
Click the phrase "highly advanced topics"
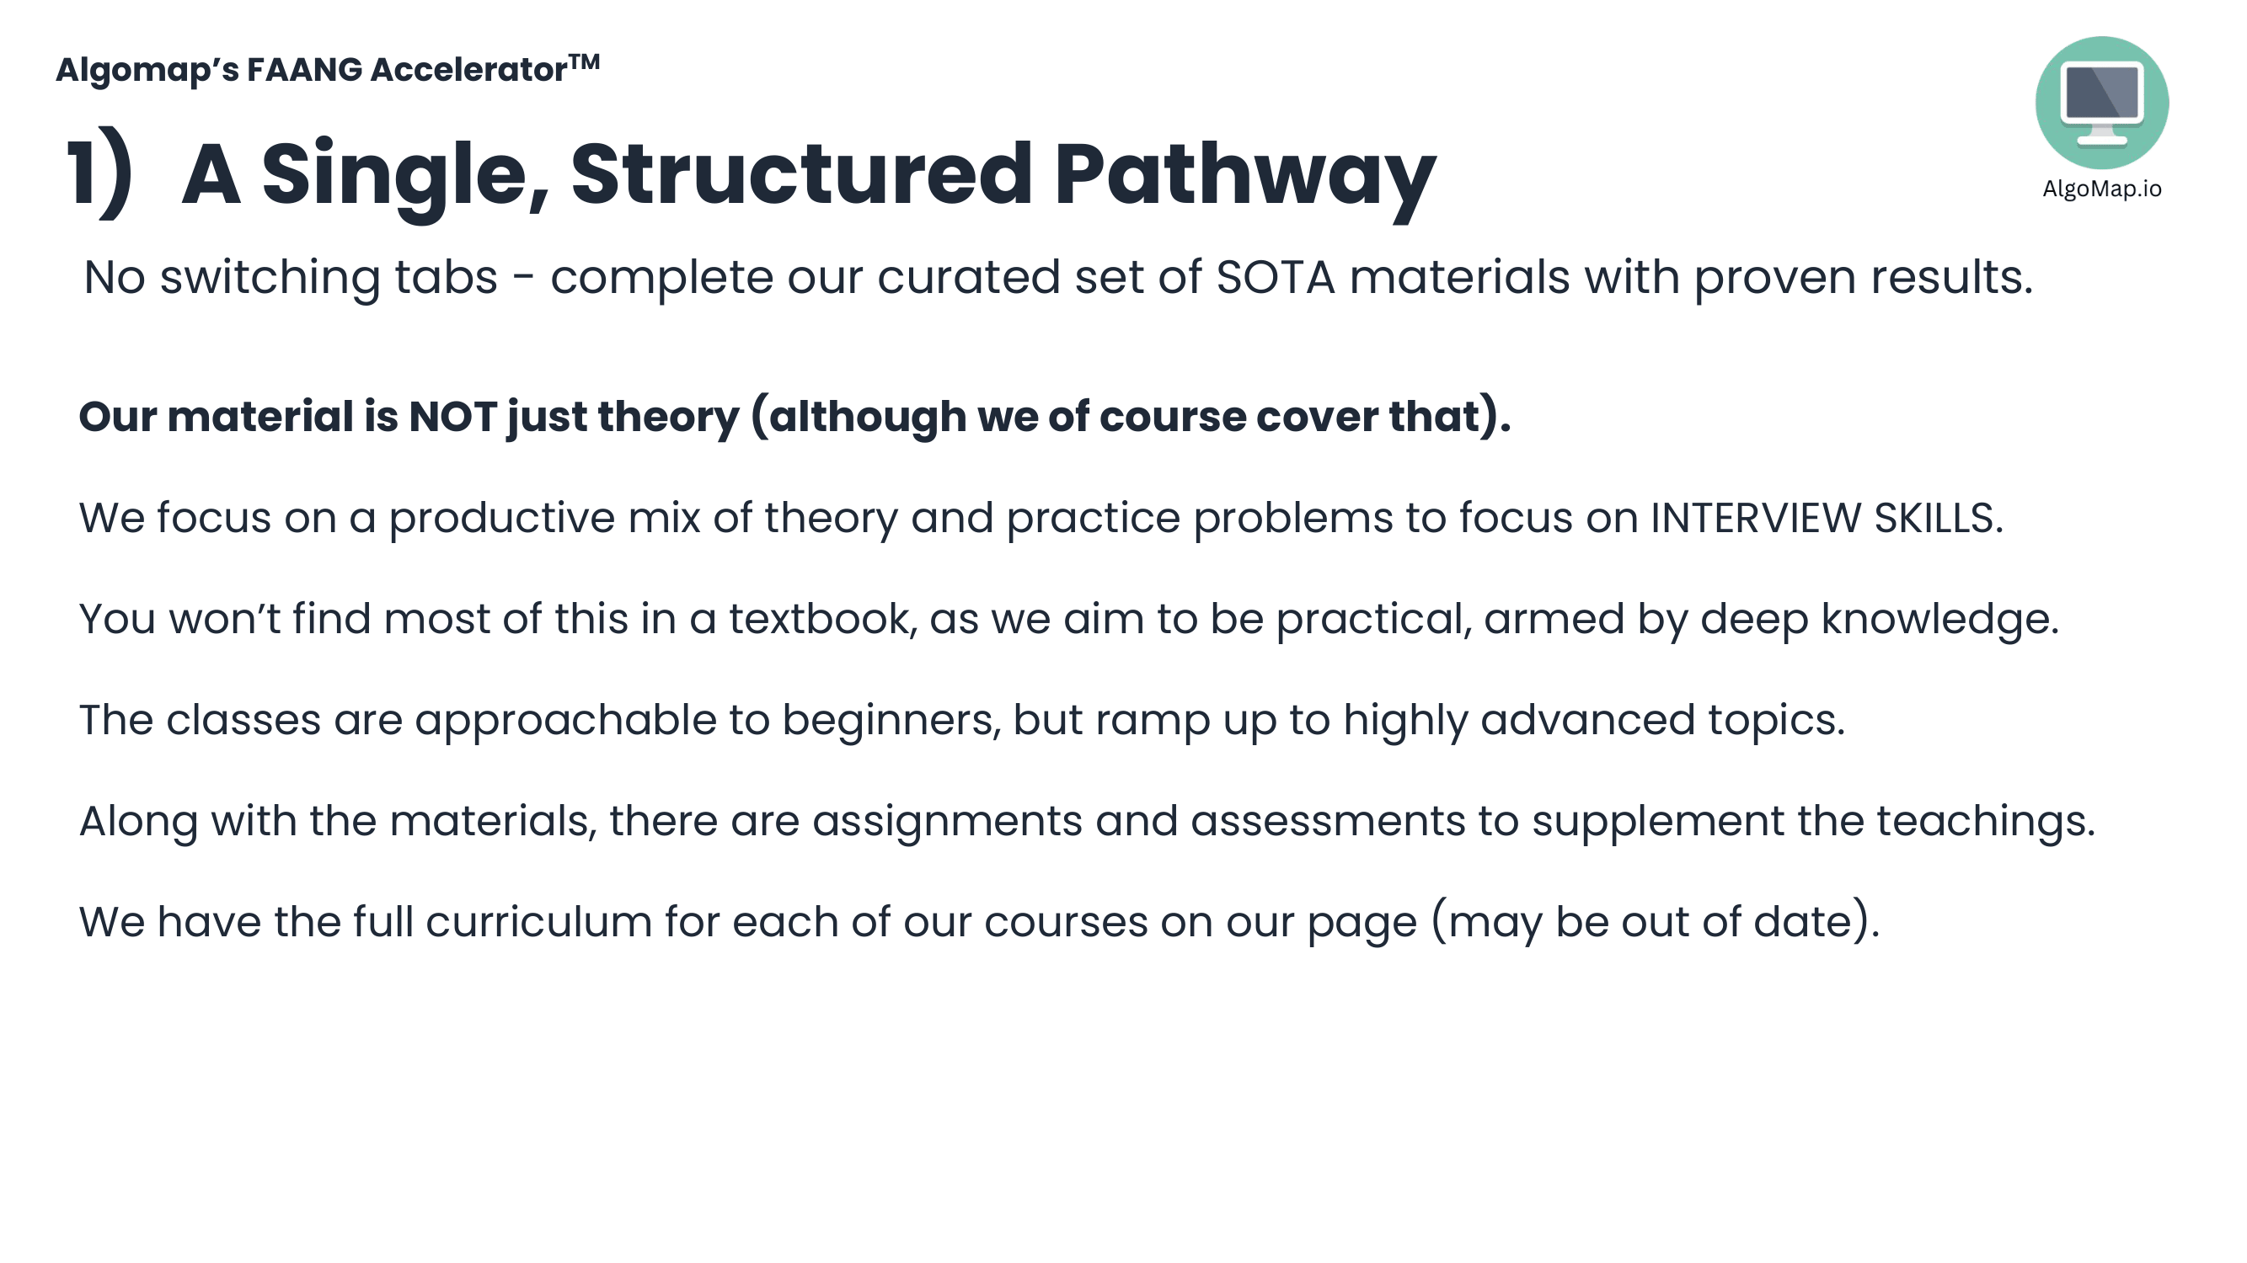[1592, 720]
